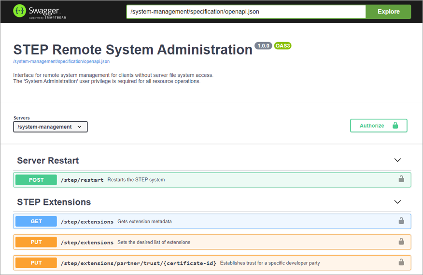
Task: Click the OAS3 badge
Action: click(x=282, y=46)
